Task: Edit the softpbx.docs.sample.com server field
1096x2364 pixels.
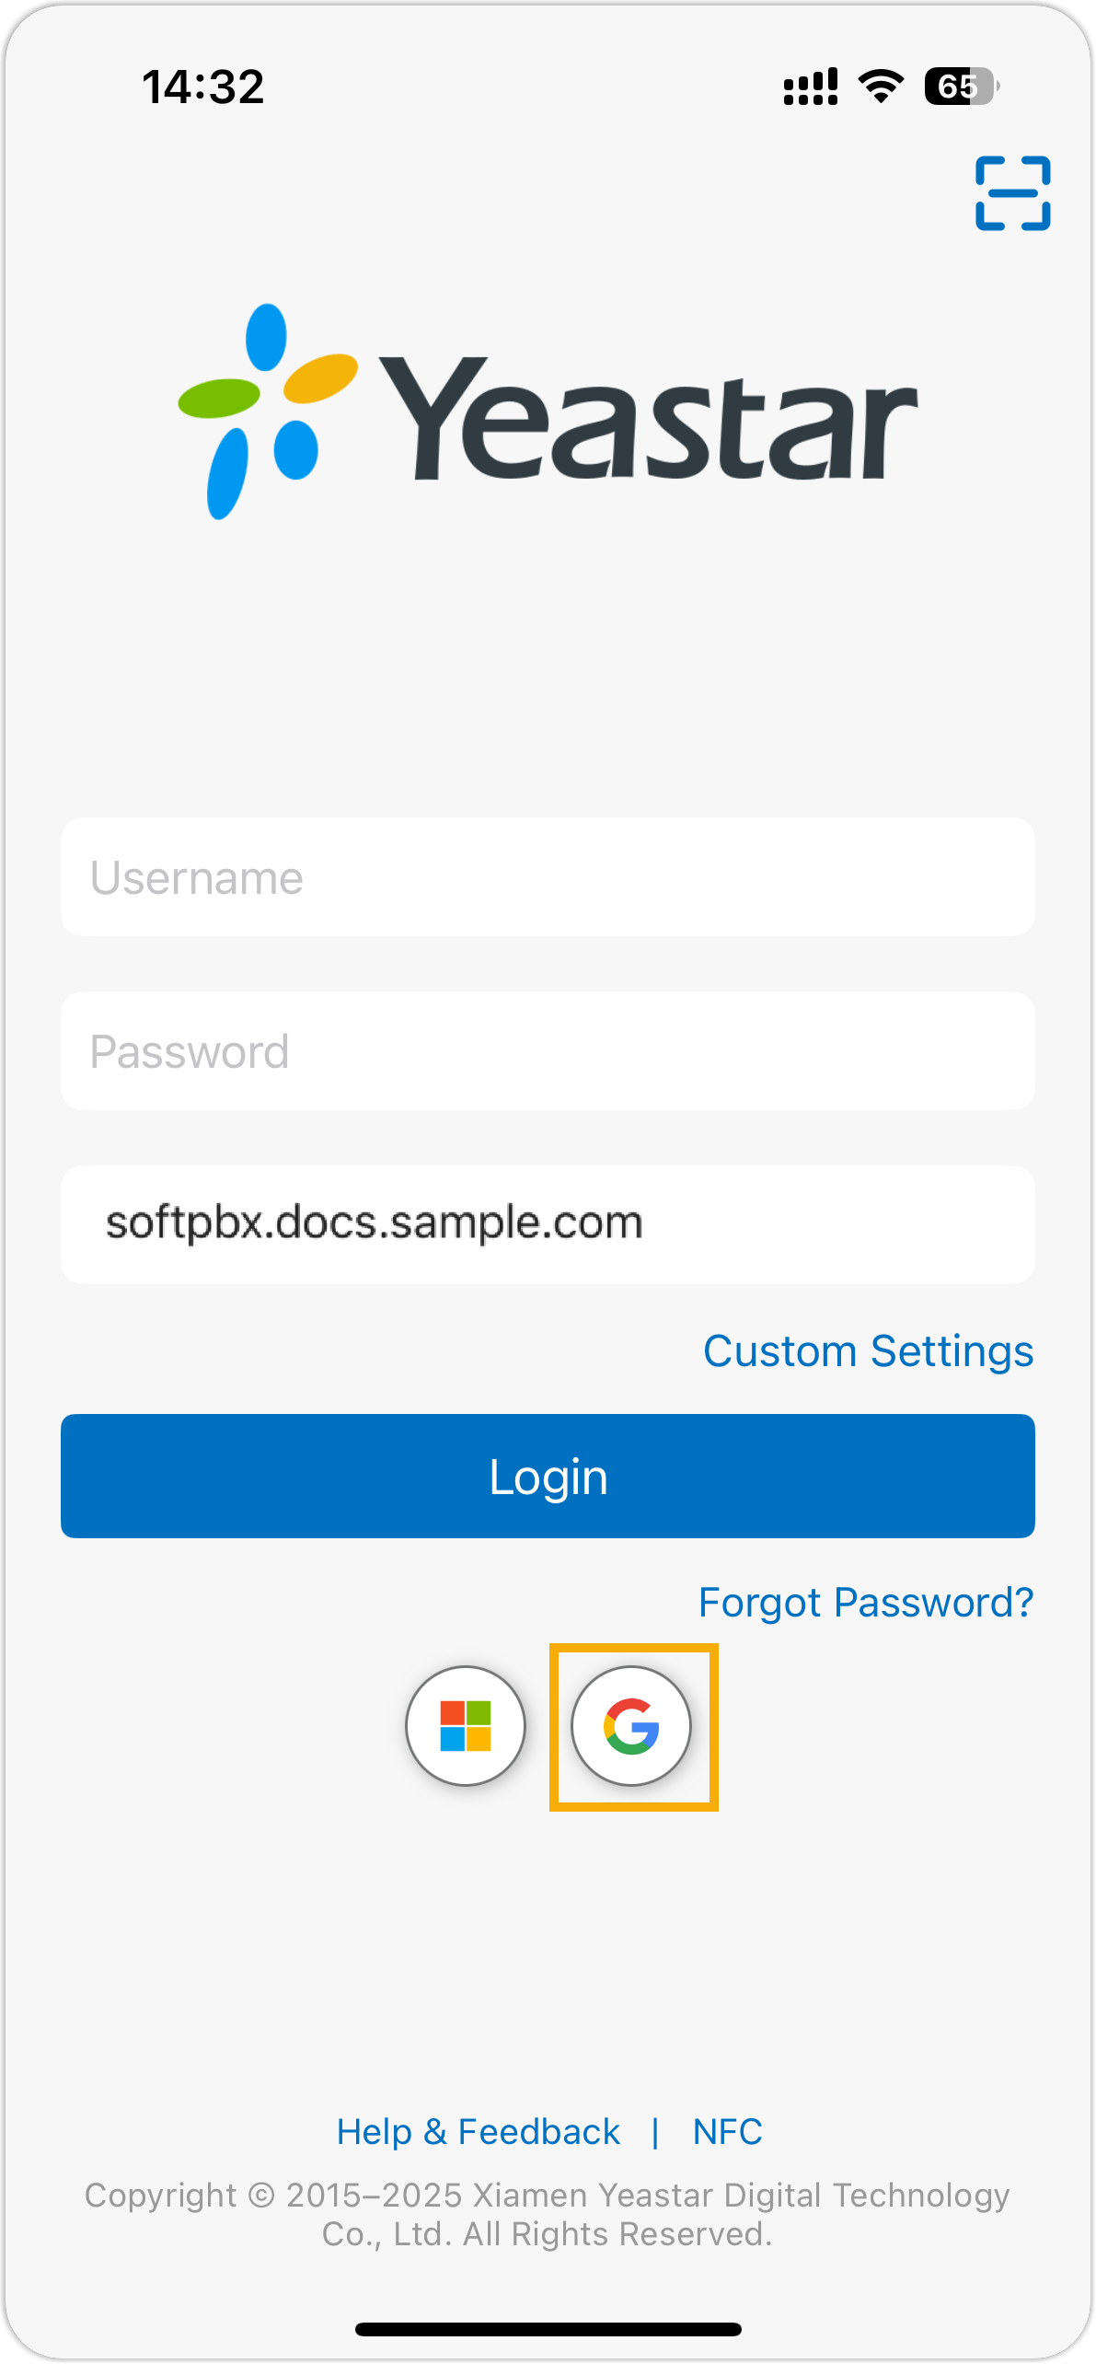Action: 548,1224
